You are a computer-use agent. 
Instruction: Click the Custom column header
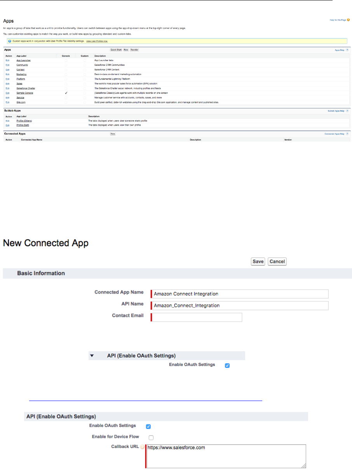85,56
